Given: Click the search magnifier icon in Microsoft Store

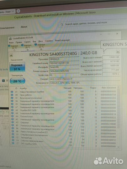Looking at the screenshot, I should point(62,24).
